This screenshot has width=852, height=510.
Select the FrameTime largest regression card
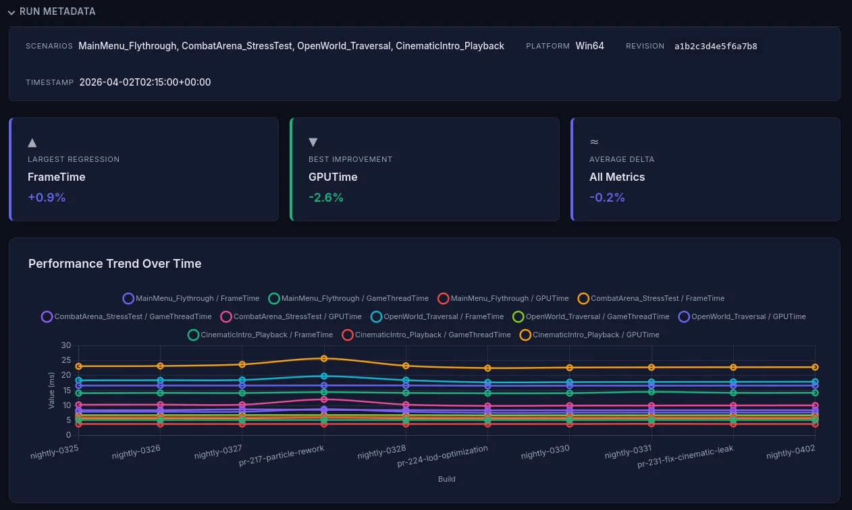click(x=144, y=169)
